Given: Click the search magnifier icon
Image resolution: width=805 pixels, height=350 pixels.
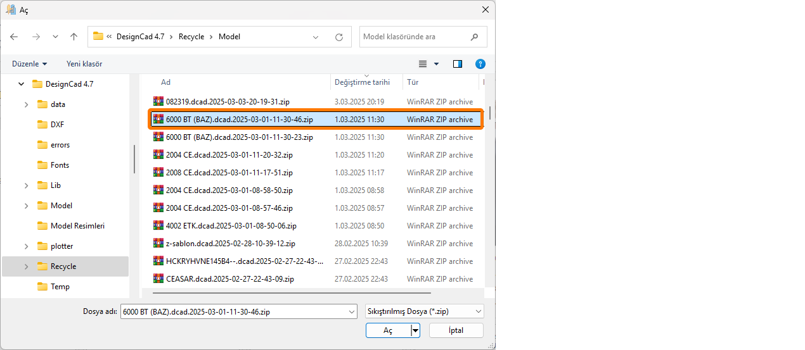Looking at the screenshot, I should 474,37.
